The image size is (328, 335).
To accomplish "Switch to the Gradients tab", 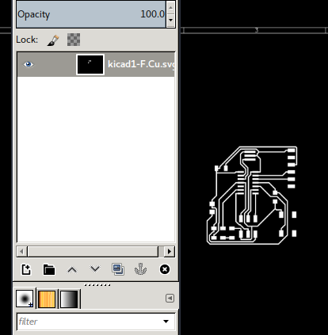I will click(x=69, y=299).
